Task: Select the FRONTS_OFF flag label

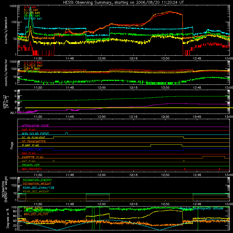Action: point(31,165)
